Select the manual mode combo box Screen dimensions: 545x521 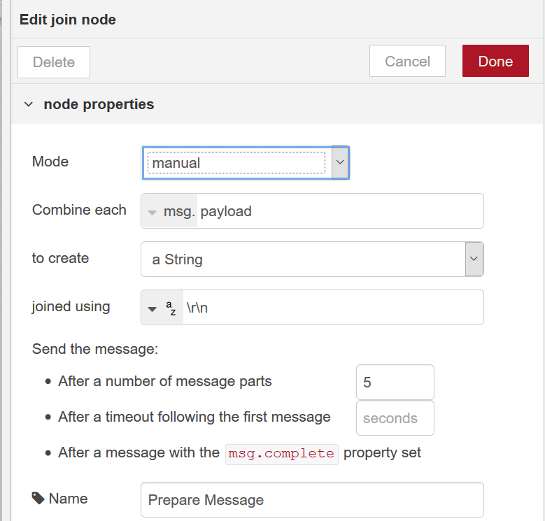pos(246,162)
